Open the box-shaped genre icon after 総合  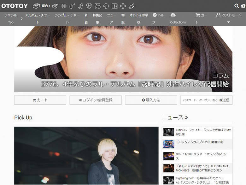point(55,6)
